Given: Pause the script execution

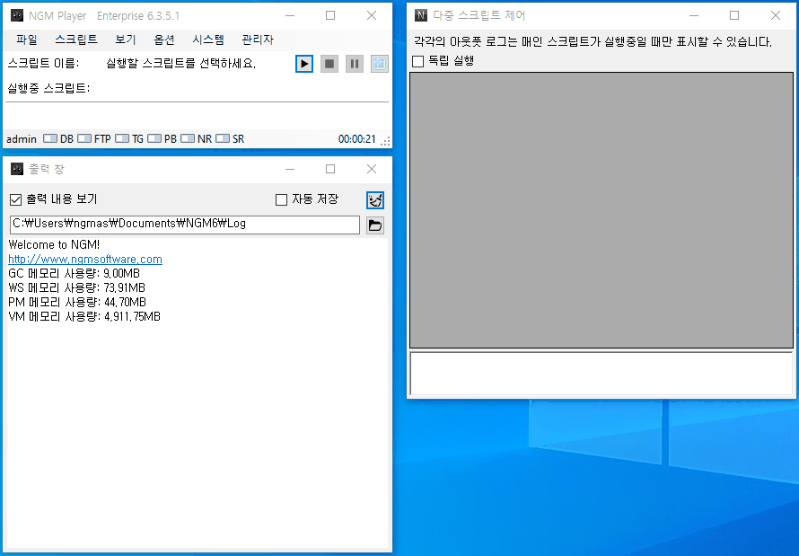Looking at the screenshot, I should 354,64.
